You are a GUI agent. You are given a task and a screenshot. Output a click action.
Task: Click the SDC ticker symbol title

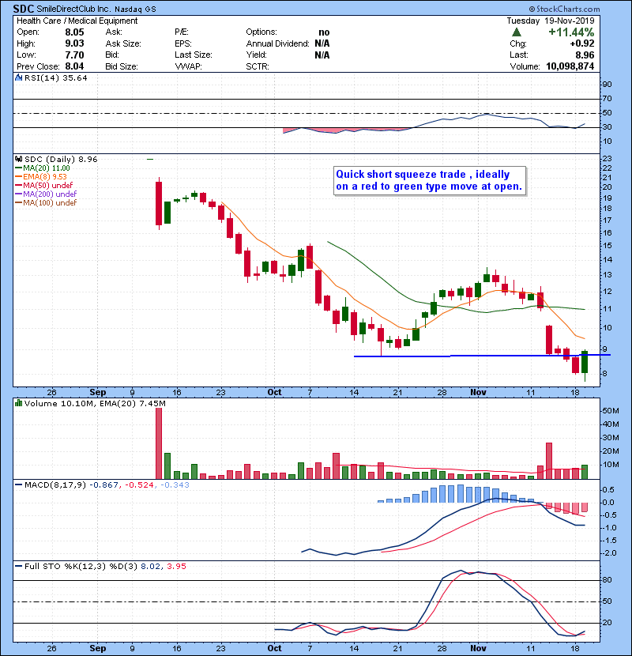click(23, 9)
